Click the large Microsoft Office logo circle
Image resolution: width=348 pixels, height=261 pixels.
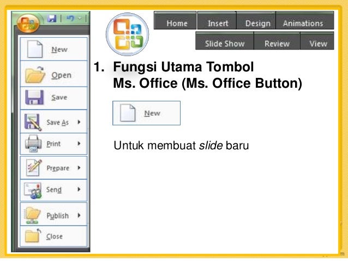click(128, 34)
